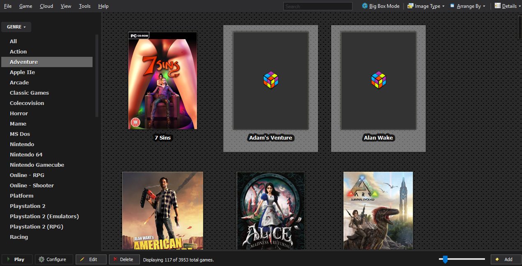The height and width of the screenshot is (266, 522).
Task: Select the Nintendo Gamecube category
Action: coord(47,165)
